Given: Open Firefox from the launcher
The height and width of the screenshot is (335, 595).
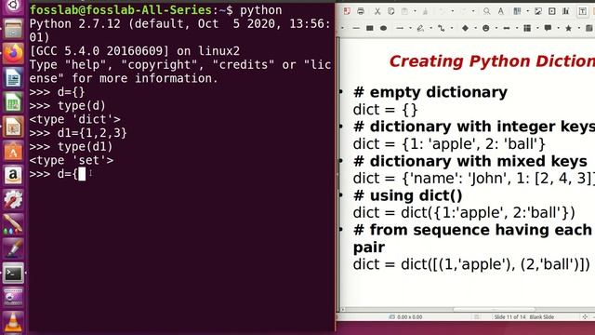Looking at the screenshot, I should 13,53.
